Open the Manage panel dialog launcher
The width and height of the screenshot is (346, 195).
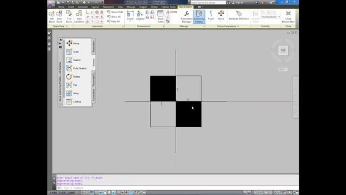pyautogui.click(x=204, y=27)
